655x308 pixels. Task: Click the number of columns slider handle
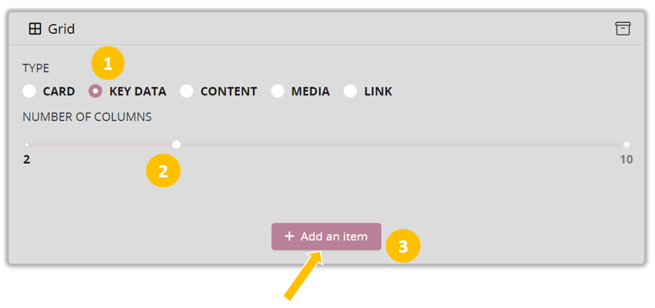tap(176, 144)
